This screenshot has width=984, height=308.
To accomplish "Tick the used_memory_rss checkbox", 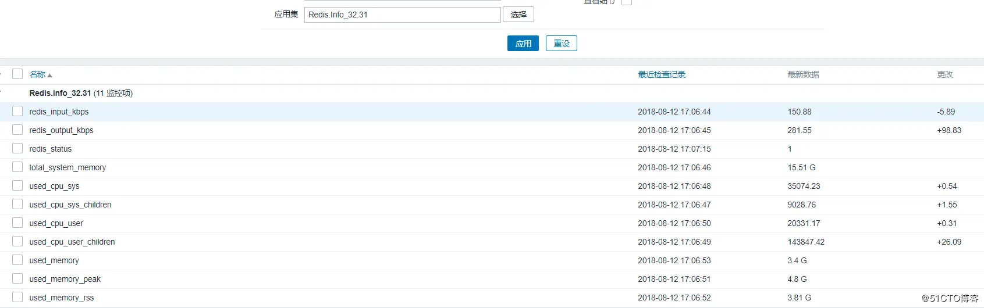I will click(17, 297).
